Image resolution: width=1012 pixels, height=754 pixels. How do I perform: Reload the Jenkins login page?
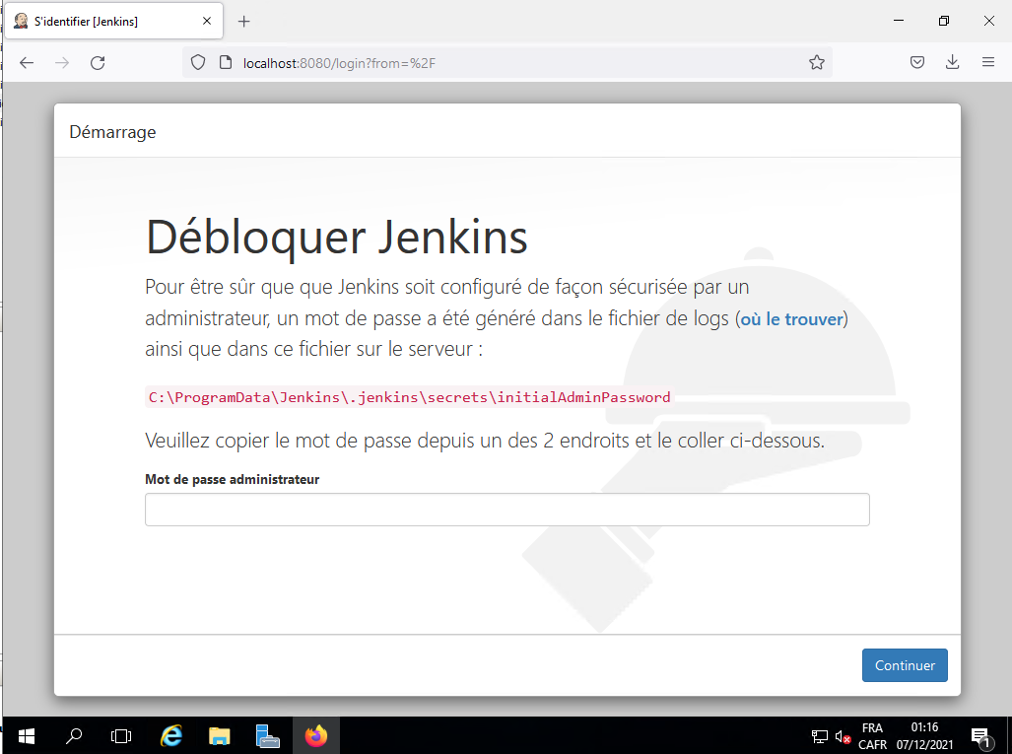click(x=98, y=62)
